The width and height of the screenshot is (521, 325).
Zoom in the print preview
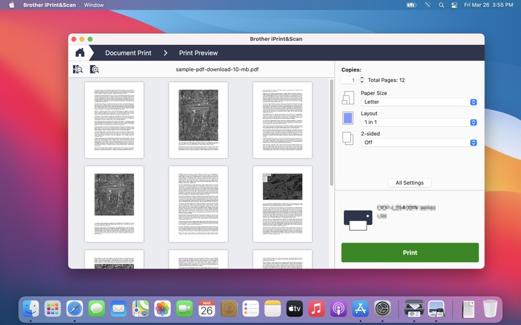point(94,70)
